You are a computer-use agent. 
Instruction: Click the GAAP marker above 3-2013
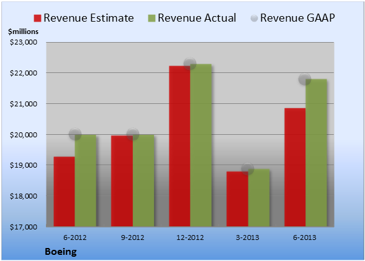(x=248, y=168)
